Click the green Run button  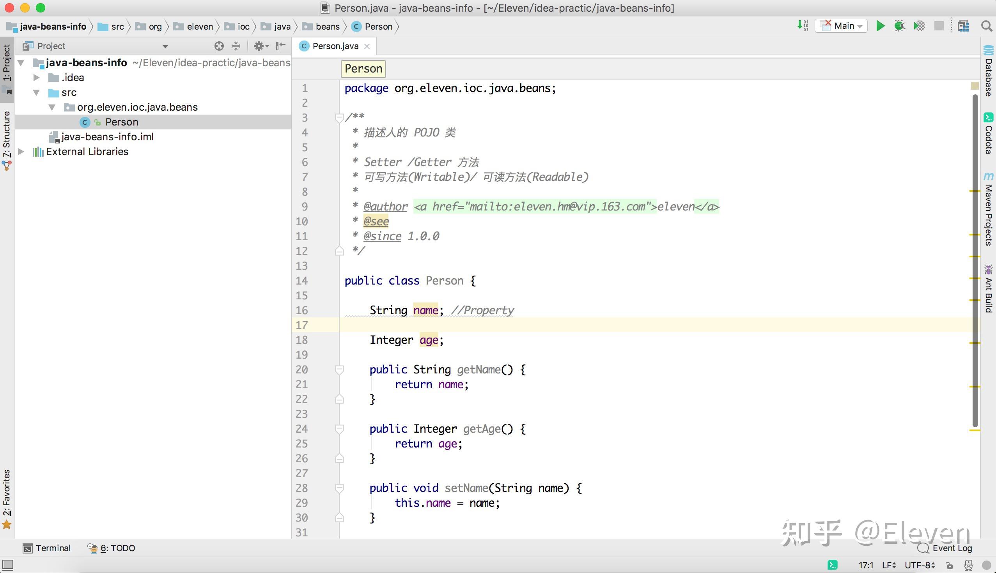click(880, 26)
